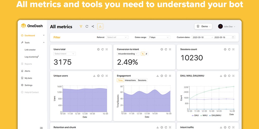259x129 pixels.
Task: Toggle the DAU series in chart legend
Action: [195, 115]
